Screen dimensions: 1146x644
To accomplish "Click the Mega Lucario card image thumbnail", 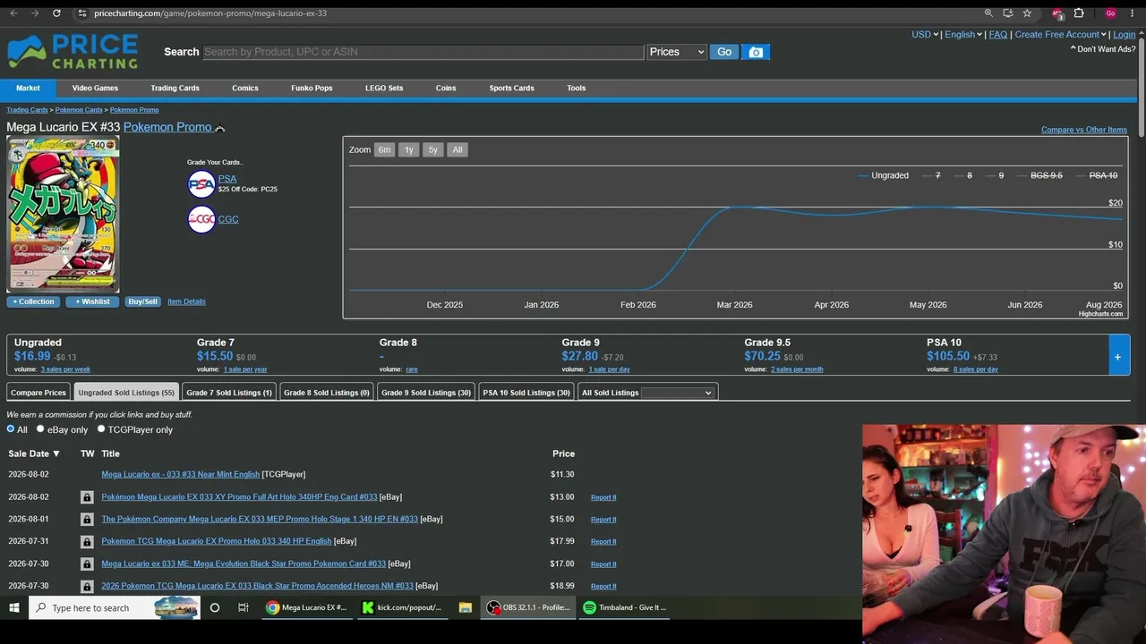I will 63,214.
